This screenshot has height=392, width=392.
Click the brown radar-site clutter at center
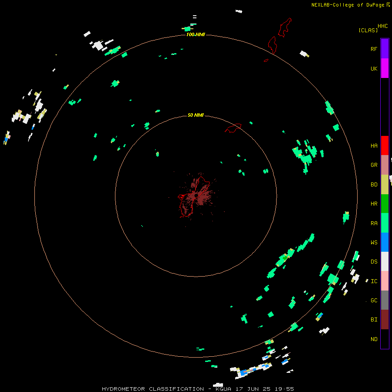(196, 195)
